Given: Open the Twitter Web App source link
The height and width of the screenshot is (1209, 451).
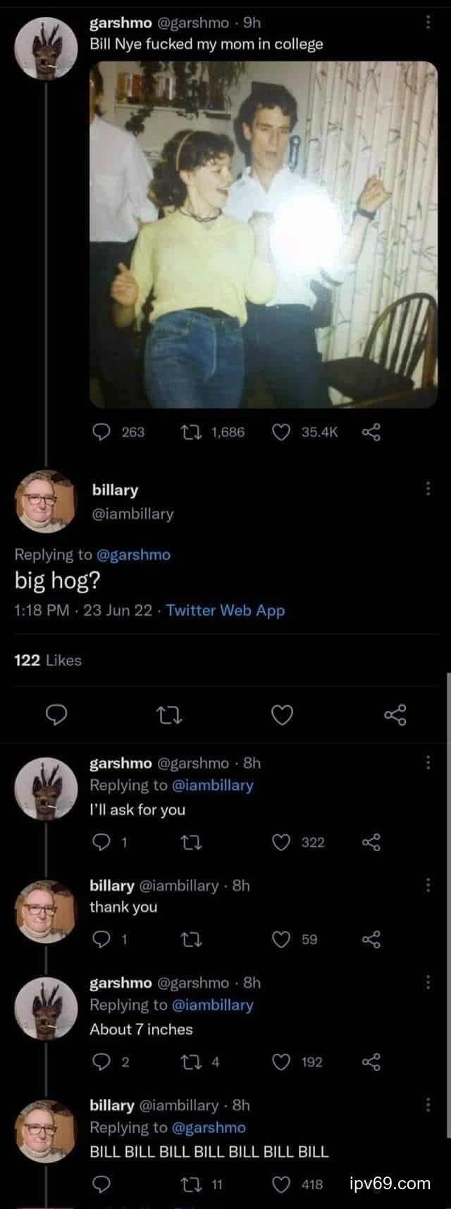Looking at the screenshot, I should point(225,610).
